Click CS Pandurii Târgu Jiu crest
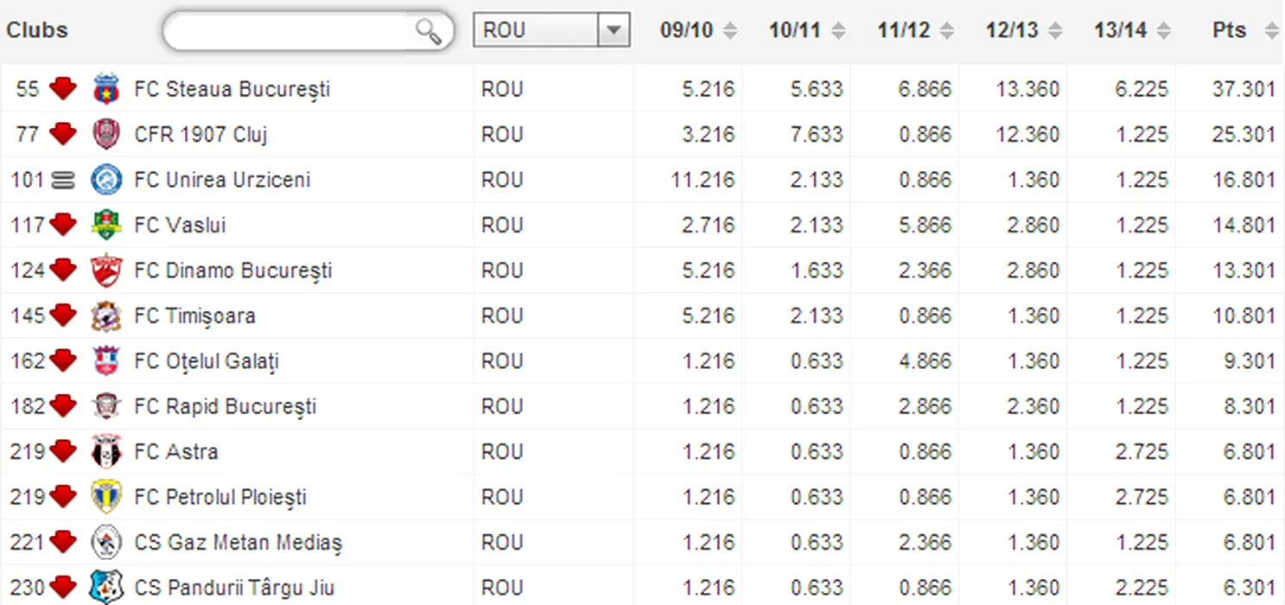The height and width of the screenshot is (605, 1285). (102, 588)
